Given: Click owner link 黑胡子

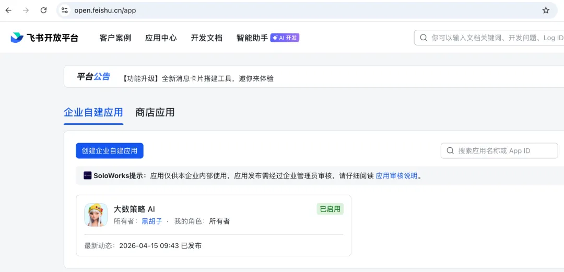Looking at the screenshot, I should tap(152, 221).
